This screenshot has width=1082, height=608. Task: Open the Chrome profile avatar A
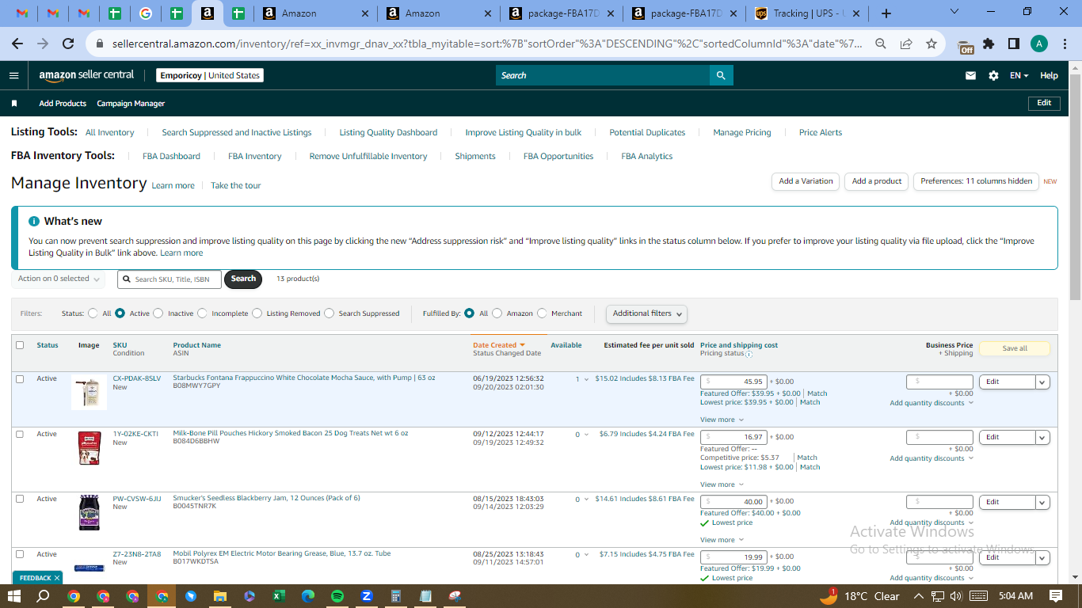click(1038, 44)
